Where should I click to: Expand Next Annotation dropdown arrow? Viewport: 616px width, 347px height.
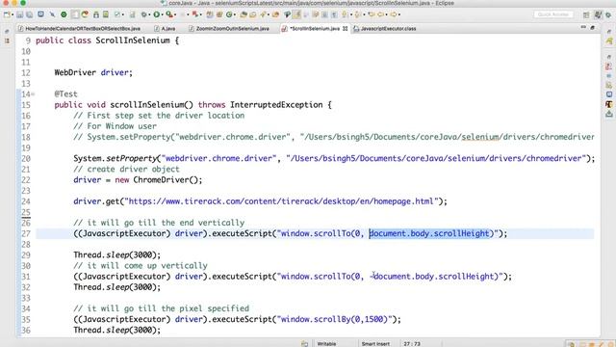pos(350,14)
